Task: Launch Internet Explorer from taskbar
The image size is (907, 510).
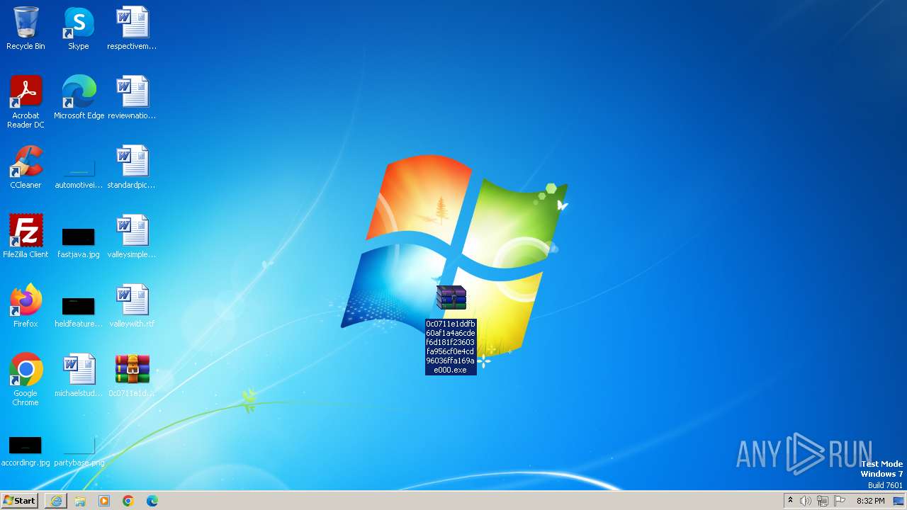Action: (56, 501)
